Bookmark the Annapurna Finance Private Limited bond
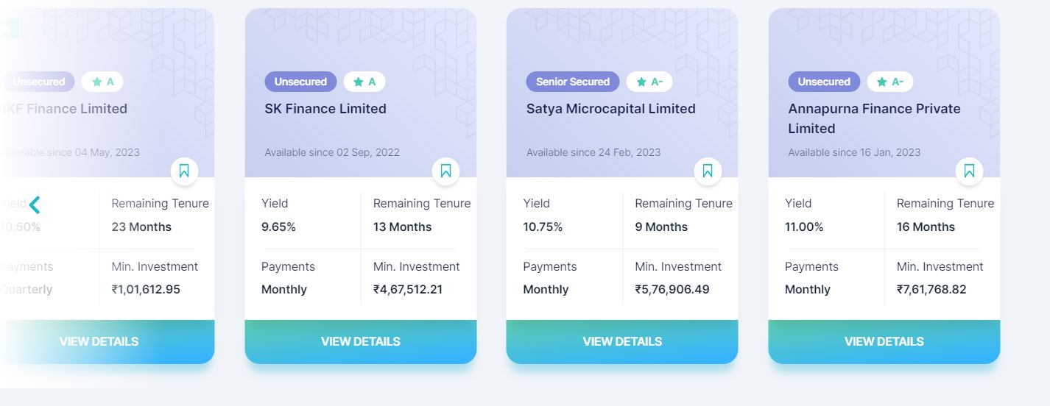This screenshot has height=406, width=1050. click(x=969, y=171)
